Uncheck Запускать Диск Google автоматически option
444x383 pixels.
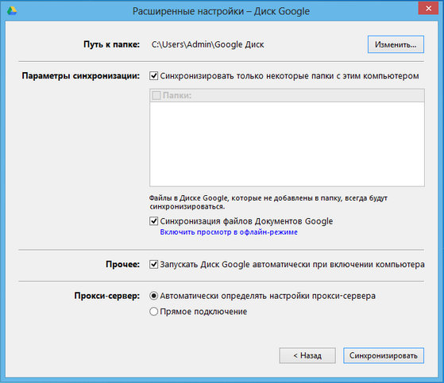pyautogui.click(x=153, y=264)
